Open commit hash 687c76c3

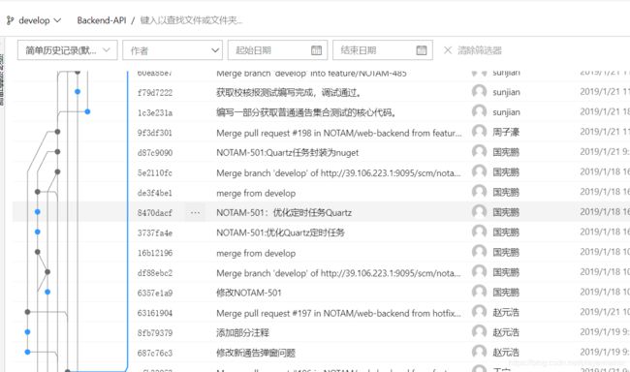pyautogui.click(x=155, y=354)
